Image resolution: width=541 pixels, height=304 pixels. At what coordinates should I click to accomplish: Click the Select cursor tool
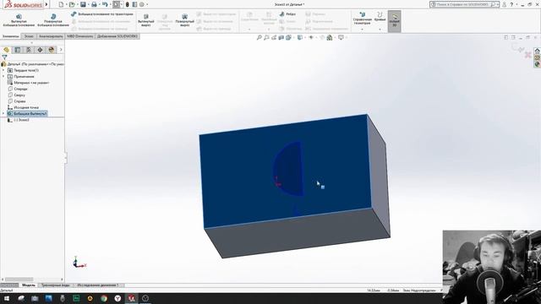[117, 4]
